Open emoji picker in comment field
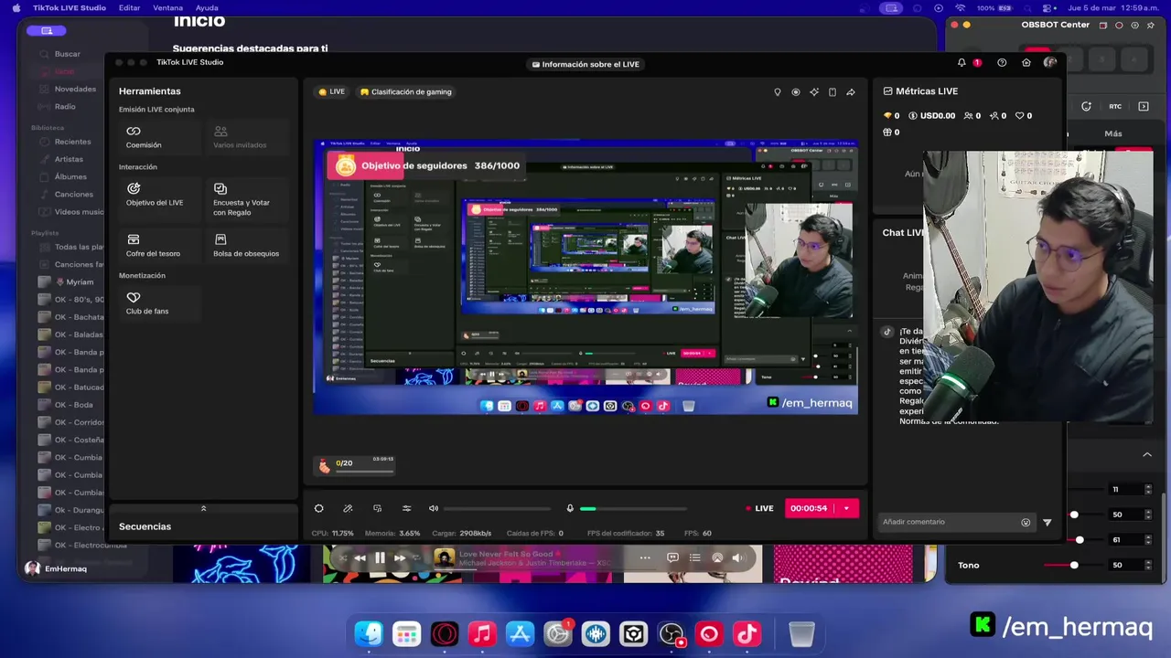 (x=1026, y=522)
